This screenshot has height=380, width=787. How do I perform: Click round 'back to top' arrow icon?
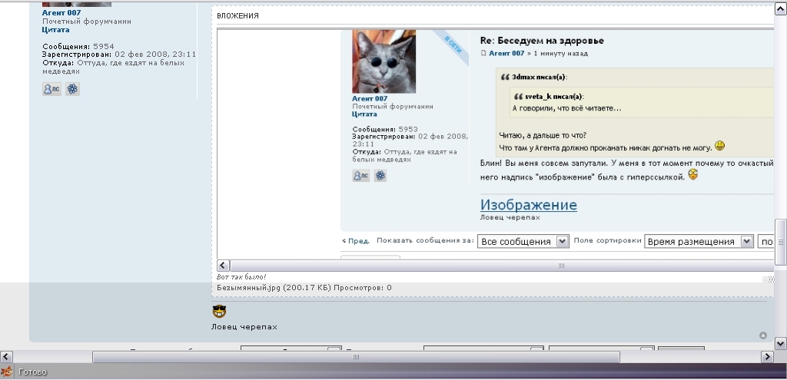click(763, 335)
